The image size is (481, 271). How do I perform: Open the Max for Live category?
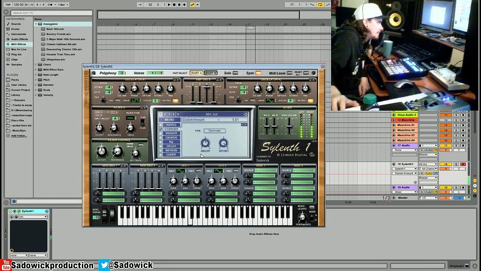(19, 49)
